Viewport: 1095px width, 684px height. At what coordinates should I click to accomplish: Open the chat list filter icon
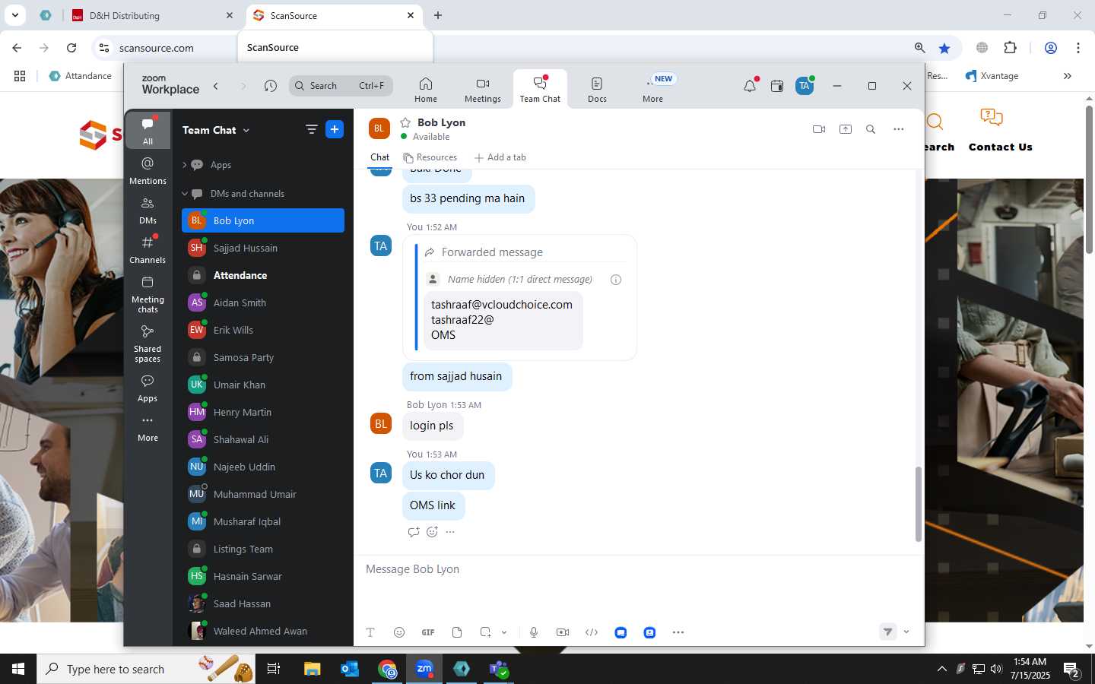[x=311, y=129]
